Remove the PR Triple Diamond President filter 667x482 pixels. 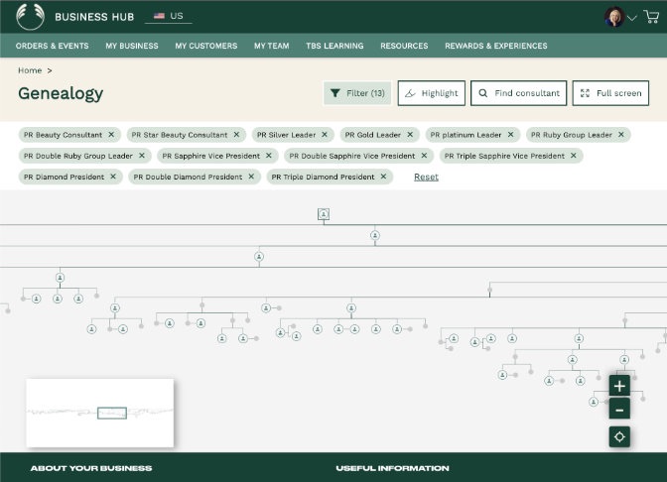pyautogui.click(x=384, y=177)
